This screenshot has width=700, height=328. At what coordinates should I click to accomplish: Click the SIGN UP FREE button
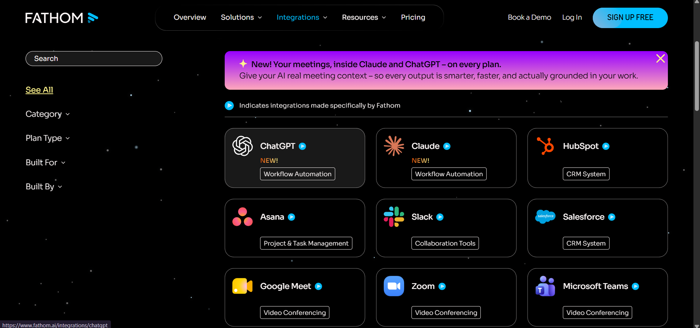tap(630, 18)
